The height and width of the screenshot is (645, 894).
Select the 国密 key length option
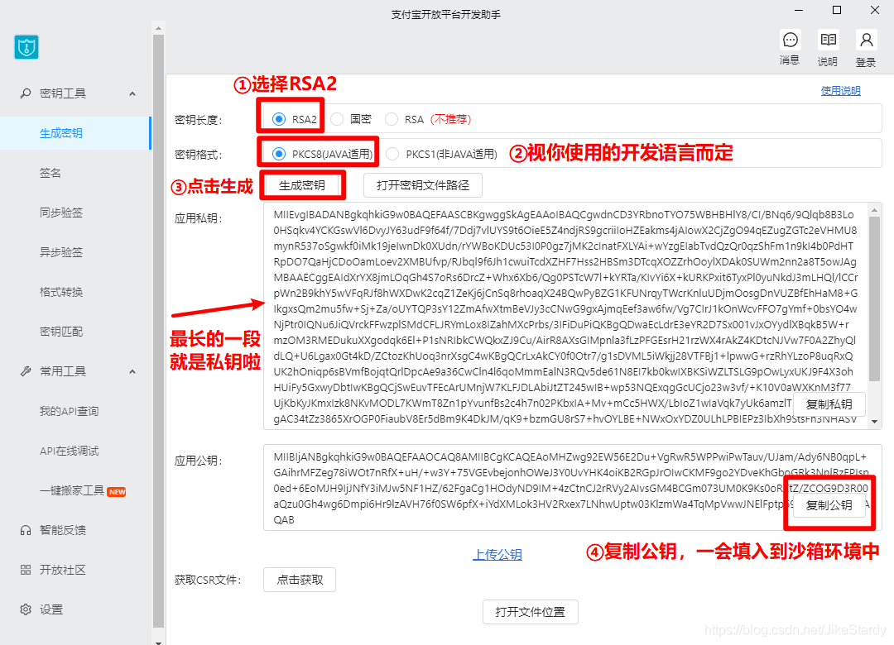click(x=337, y=119)
